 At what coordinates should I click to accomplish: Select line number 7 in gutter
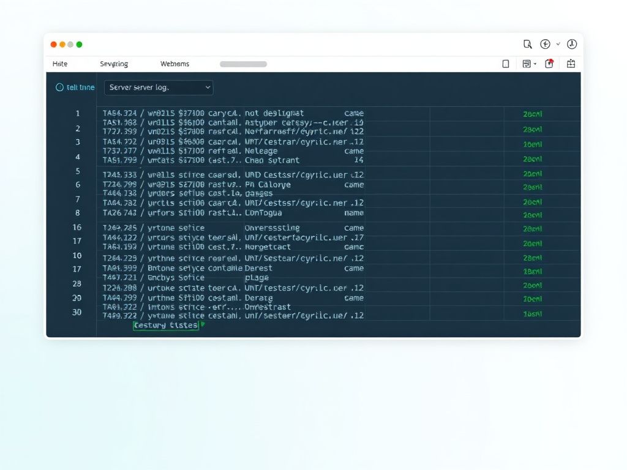click(x=78, y=200)
